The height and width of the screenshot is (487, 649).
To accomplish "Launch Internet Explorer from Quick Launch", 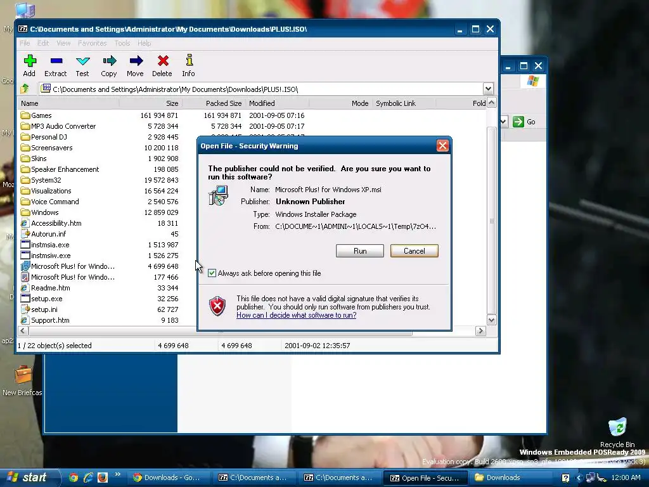I will (x=88, y=477).
